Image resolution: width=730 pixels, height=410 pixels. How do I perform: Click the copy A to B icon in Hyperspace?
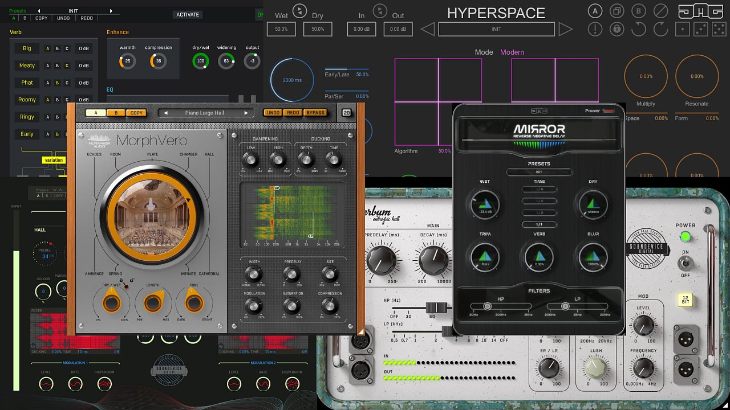[617, 11]
